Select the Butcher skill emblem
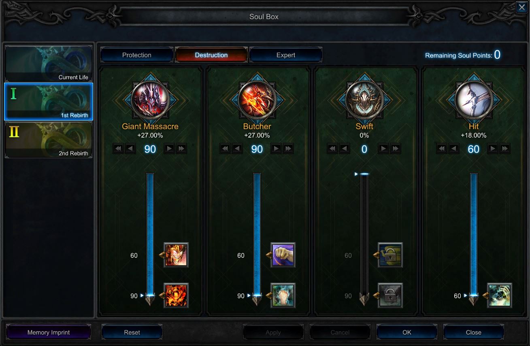The width and height of the screenshot is (530, 346). 257,99
